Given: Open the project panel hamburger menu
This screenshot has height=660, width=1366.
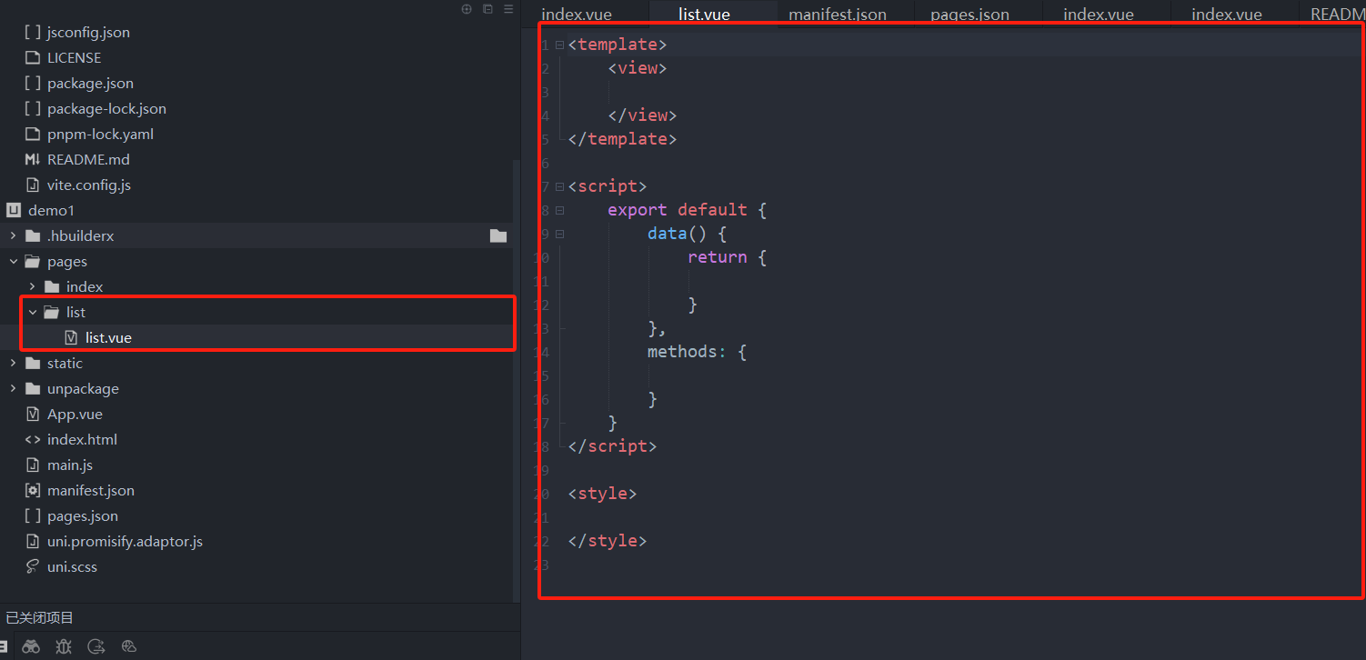Looking at the screenshot, I should (x=508, y=9).
